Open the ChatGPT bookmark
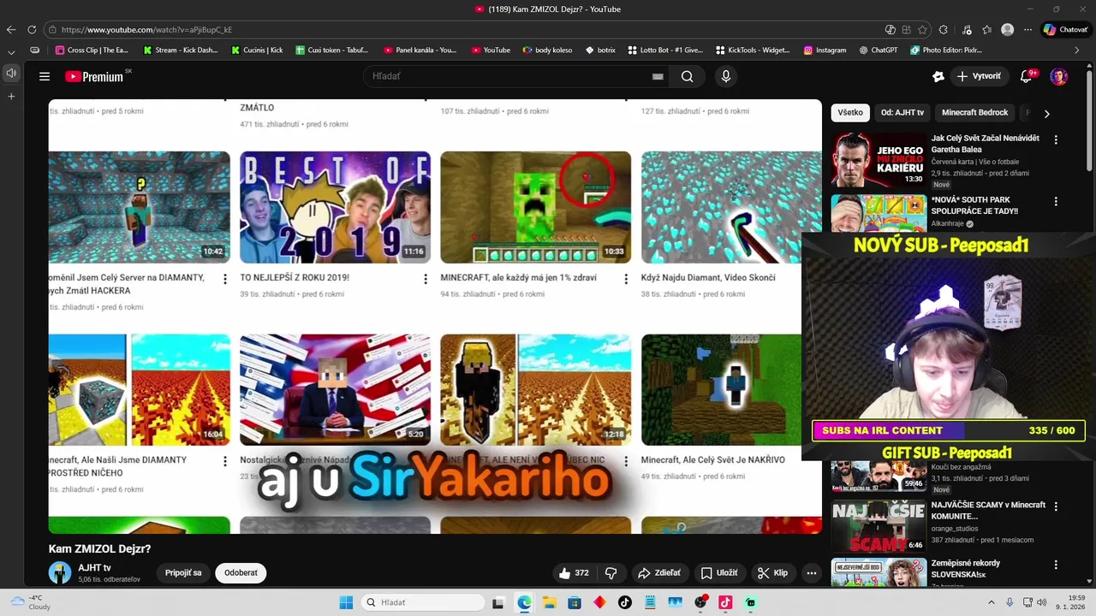The width and height of the screenshot is (1096, 616). coord(879,50)
